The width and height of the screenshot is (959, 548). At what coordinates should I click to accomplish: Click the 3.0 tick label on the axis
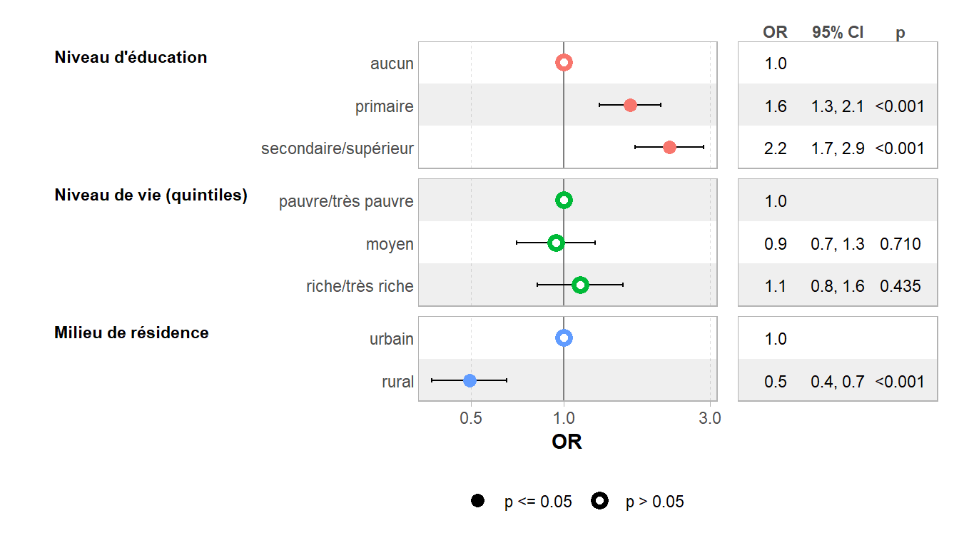coord(710,419)
